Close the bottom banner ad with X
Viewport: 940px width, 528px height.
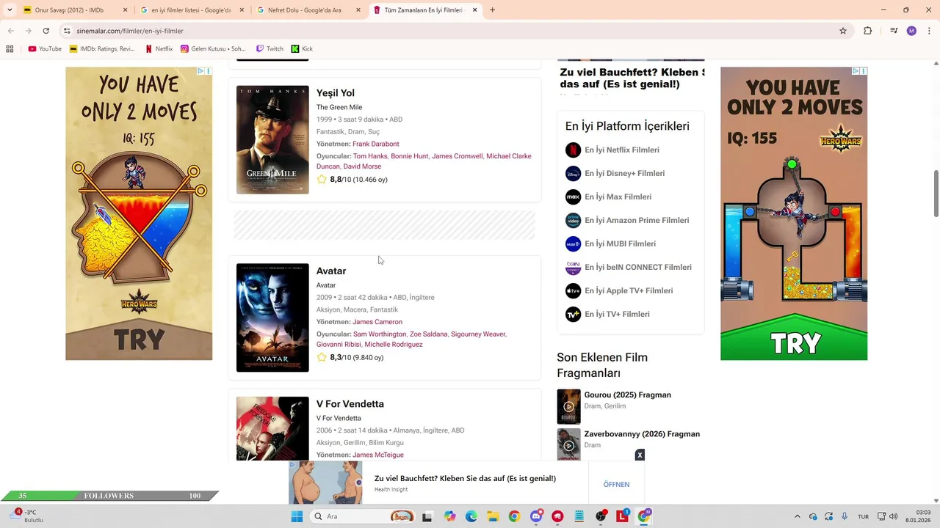[x=640, y=455]
